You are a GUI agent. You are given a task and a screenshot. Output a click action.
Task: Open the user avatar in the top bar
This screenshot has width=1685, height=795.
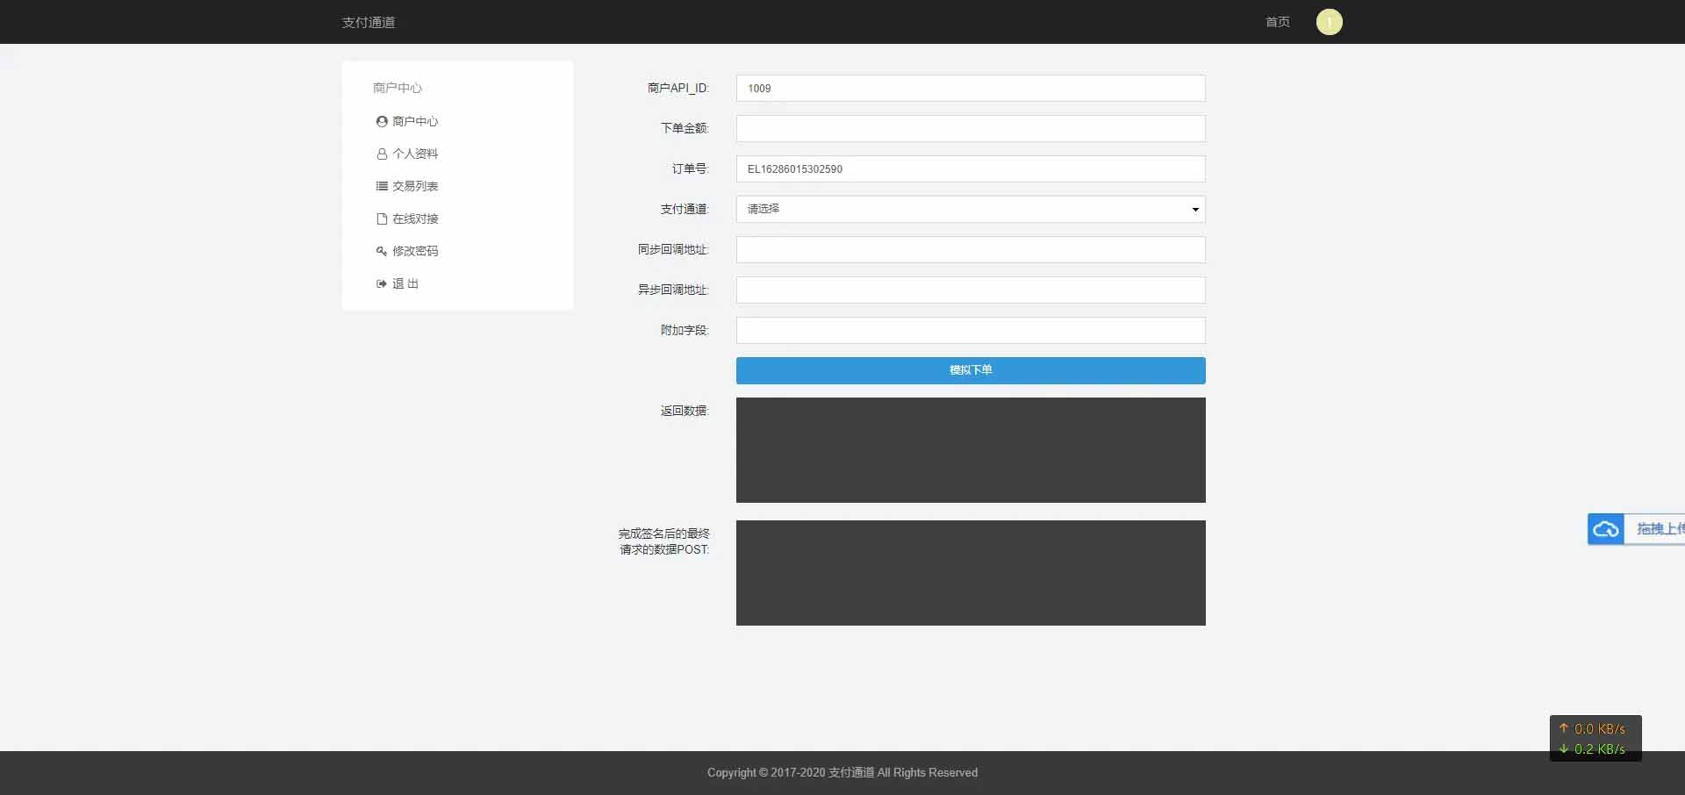pyautogui.click(x=1329, y=22)
